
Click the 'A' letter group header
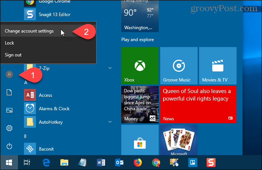click(25, 83)
